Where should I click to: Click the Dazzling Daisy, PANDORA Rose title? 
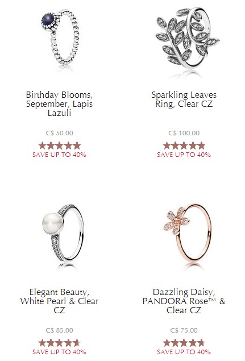184,301
